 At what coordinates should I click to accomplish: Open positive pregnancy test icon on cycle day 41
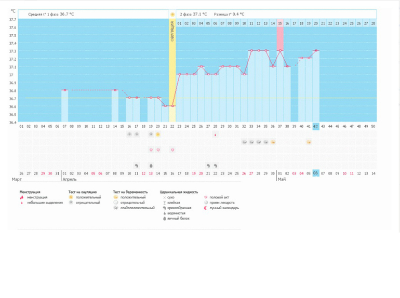[x=309, y=142]
